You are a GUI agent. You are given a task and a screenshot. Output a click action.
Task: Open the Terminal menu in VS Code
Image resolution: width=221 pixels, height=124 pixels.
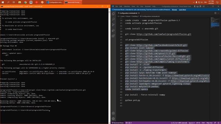pyautogui.click(x=147, y=6)
